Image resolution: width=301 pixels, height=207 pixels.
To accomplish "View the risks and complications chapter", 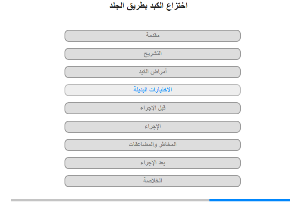I will (x=153, y=145).
